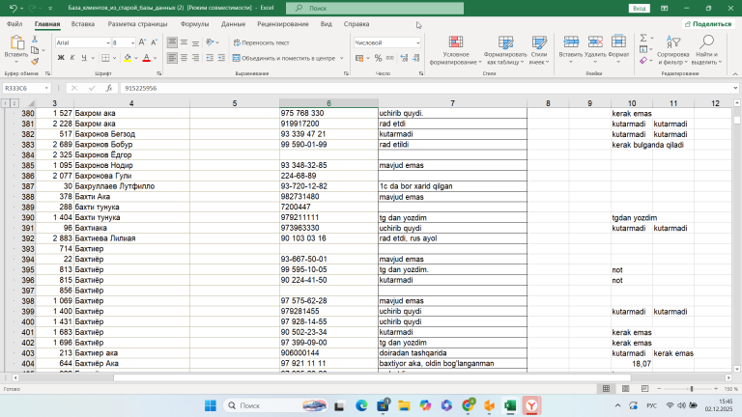Switch to the Данные tab

click(x=233, y=23)
